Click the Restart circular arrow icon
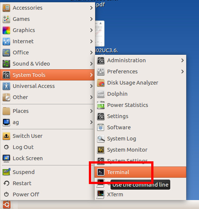 coord(6,183)
